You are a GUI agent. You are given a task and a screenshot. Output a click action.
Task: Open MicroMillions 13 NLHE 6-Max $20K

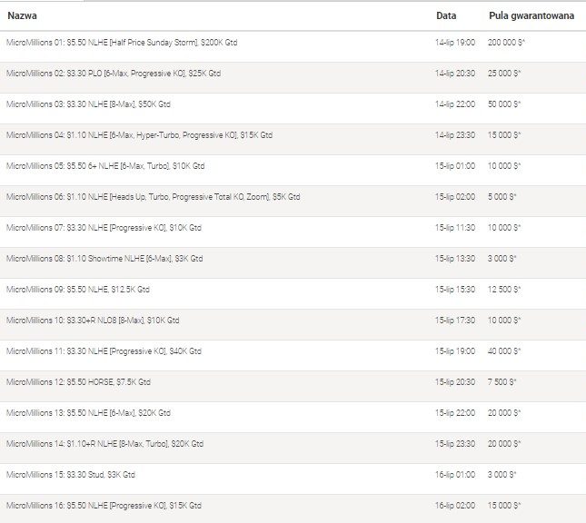click(88, 413)
